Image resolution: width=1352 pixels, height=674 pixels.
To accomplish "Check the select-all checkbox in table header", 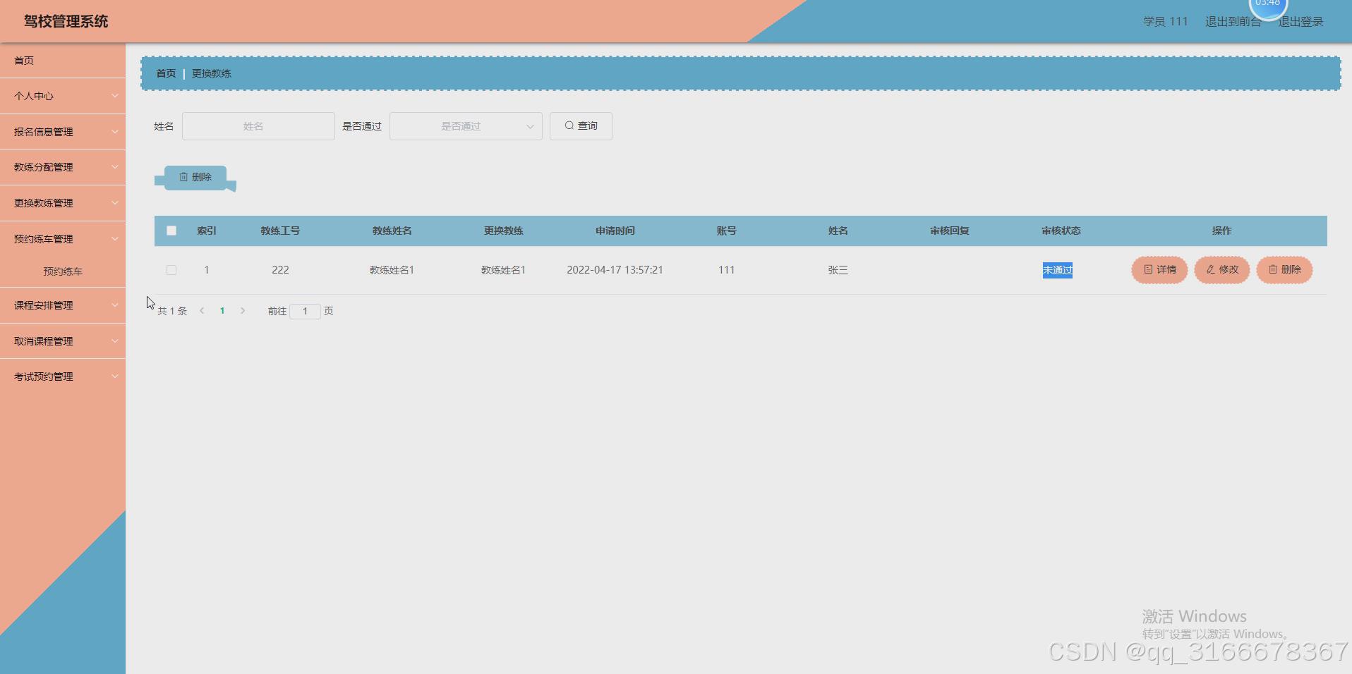I will pos(171,231).
